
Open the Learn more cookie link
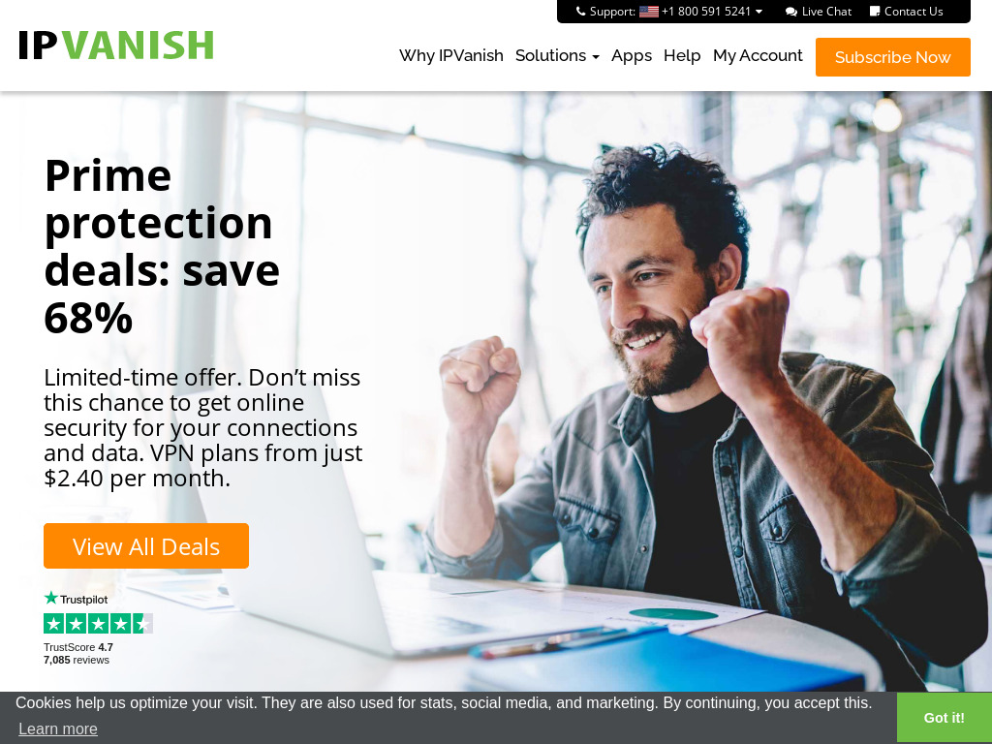[x=57, y=728]
